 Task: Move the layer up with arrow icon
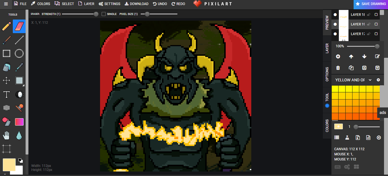click(351, 57)
